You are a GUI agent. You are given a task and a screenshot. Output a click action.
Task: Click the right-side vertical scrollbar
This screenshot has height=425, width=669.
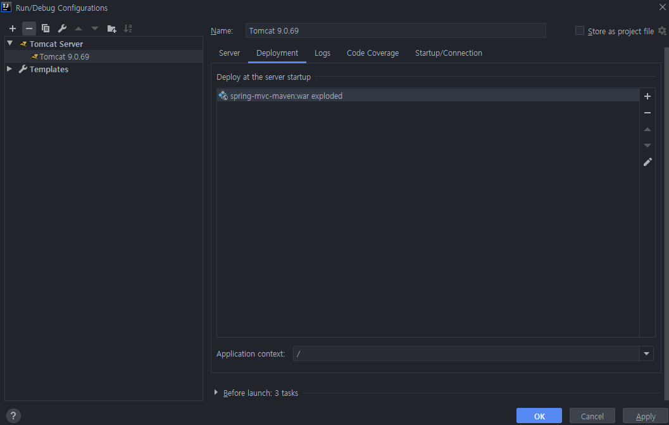tap(666, 222)
